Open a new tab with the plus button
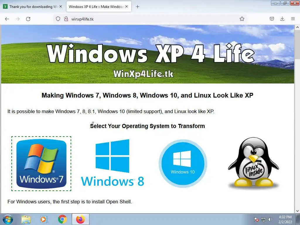The height and width of the screenshot is (225, 300). click(137, 7)
